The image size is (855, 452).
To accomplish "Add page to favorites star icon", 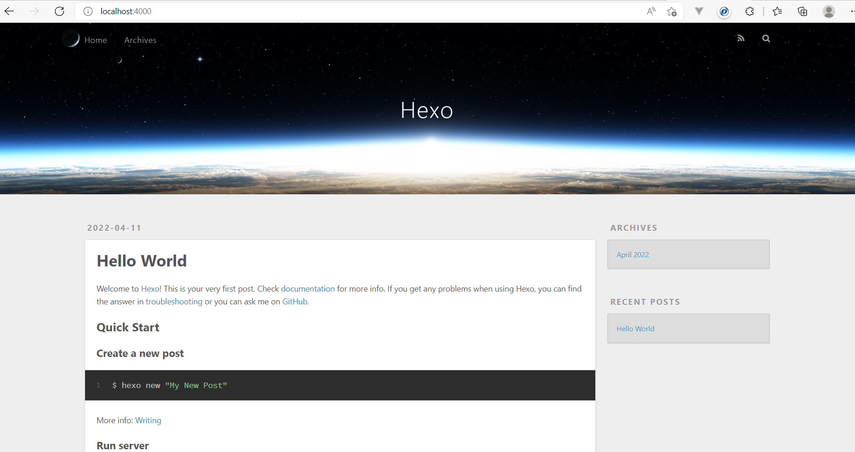I will click(x=672, y=11).
